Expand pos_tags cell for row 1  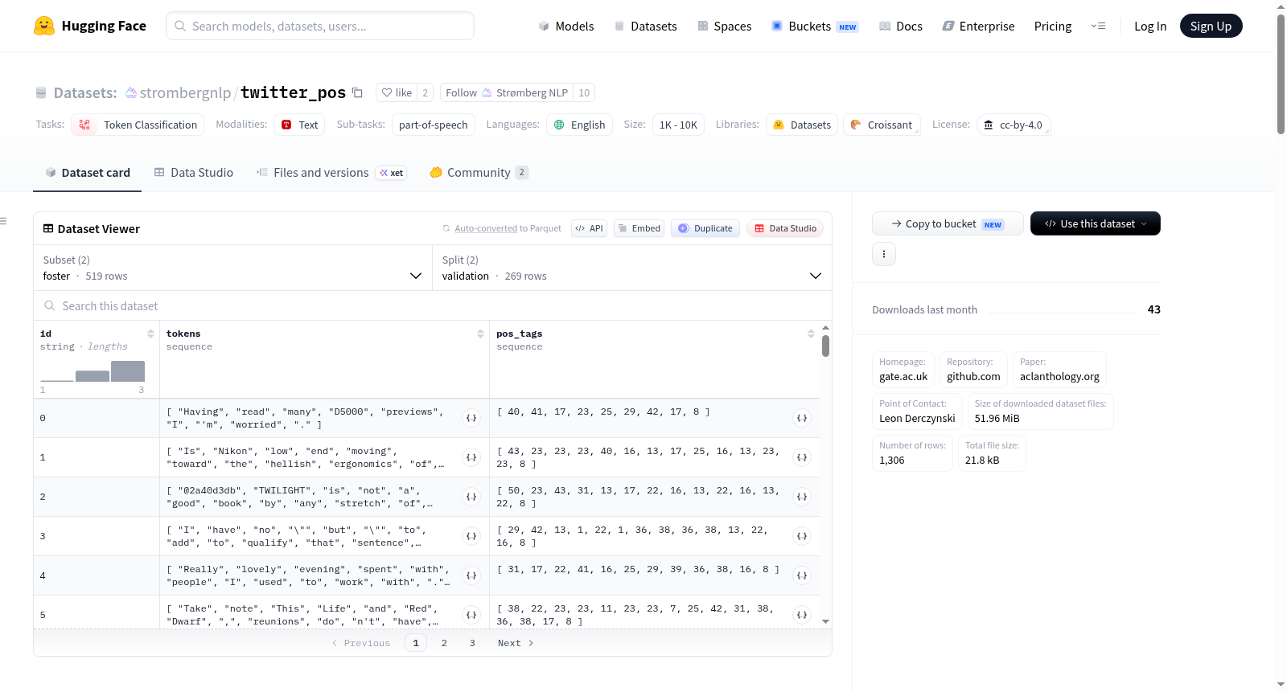(802, 457)
